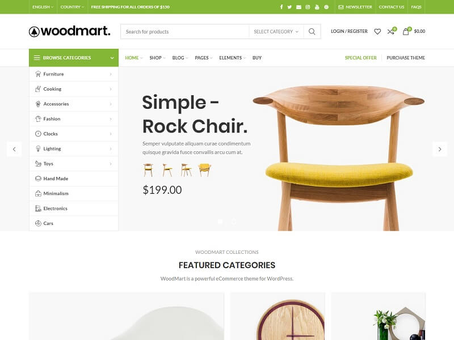Focus the Search for products field
454x340 pixels.
pos(185,32)
